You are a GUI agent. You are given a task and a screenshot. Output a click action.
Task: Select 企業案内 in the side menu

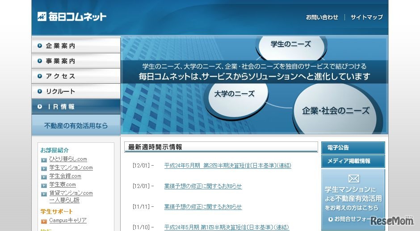click(76, 46)
